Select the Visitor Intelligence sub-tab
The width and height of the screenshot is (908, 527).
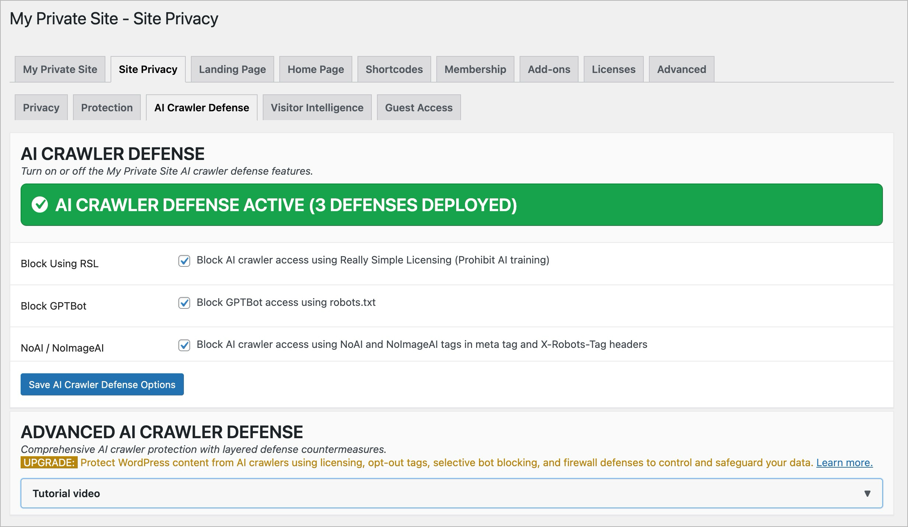point(317,108)
